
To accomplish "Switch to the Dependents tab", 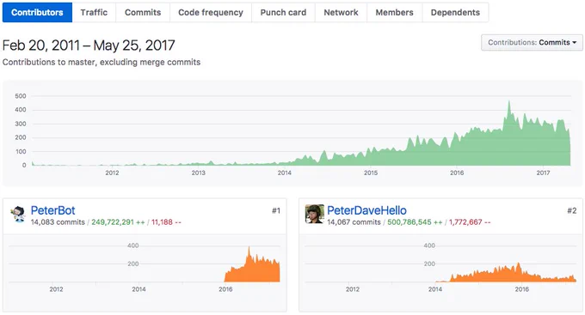I will (x=455, y=12).
